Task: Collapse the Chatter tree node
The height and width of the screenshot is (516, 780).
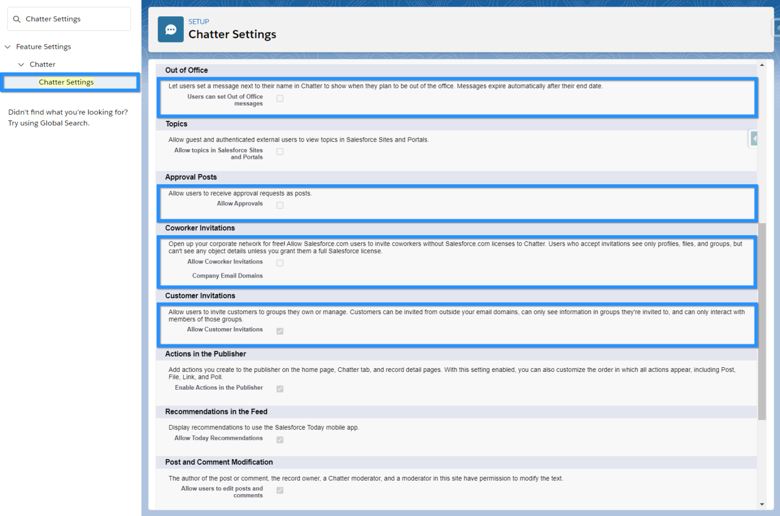Action: click(x=21, y=64)
